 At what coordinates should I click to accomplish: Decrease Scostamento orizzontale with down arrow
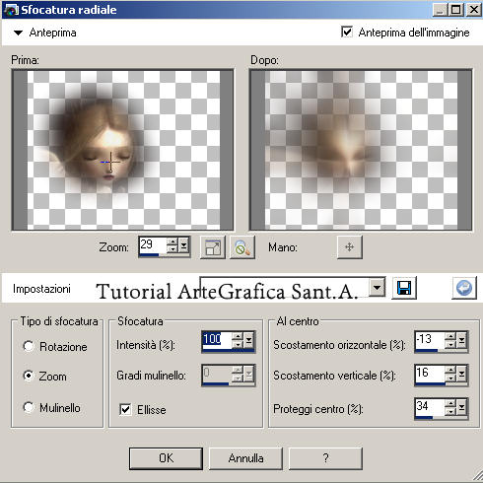click(450, 344)
